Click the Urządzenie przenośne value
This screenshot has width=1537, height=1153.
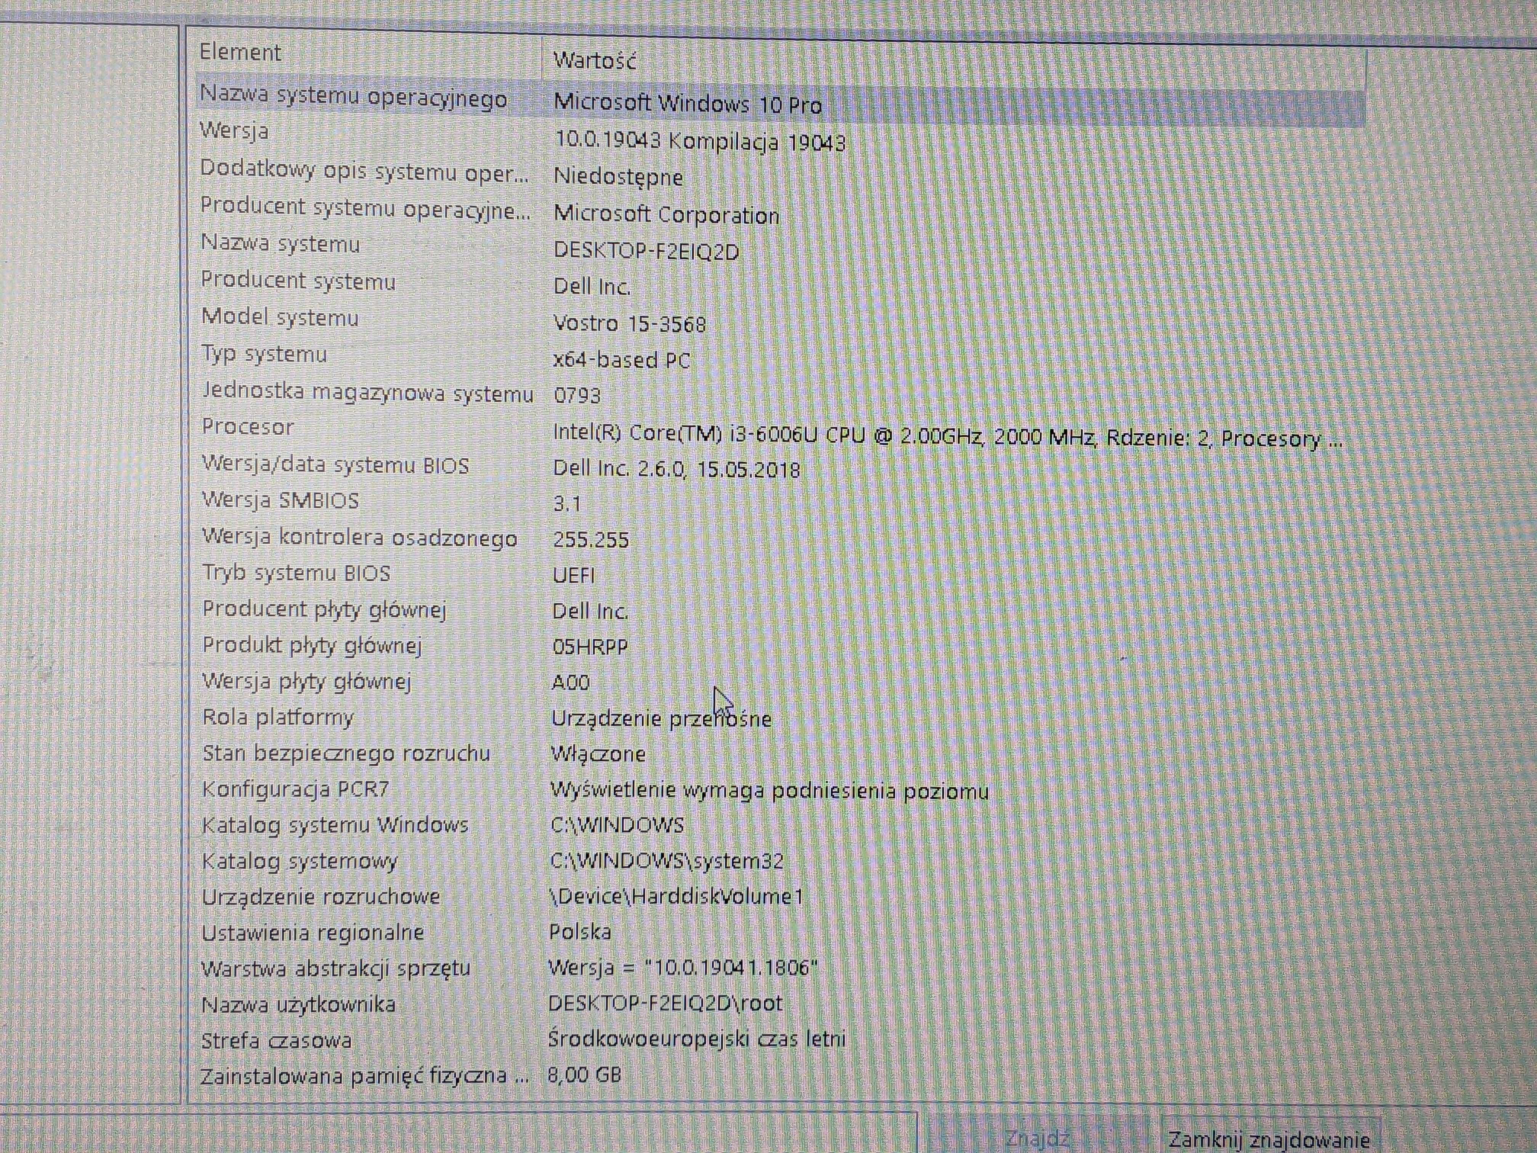point(661,719)
